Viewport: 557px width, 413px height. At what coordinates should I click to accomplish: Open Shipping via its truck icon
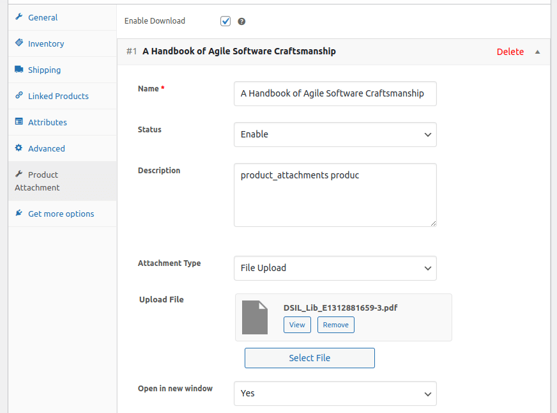click(19, 69)
